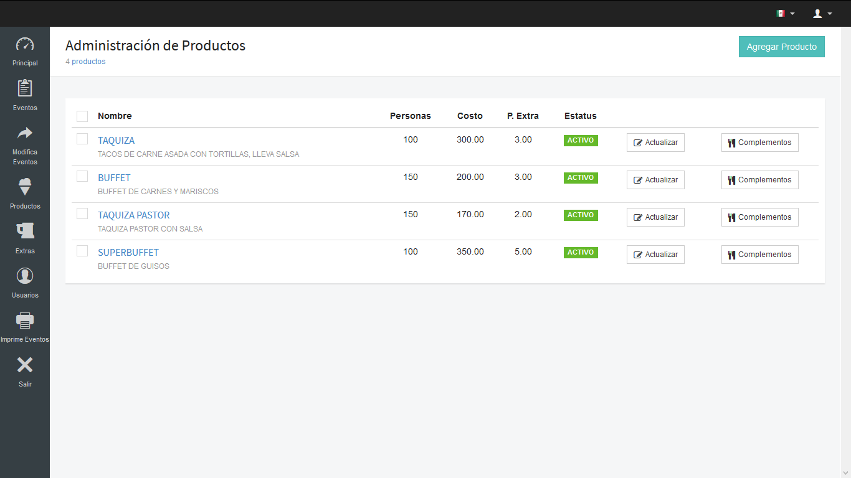Open Modifica Eventos arrow icon
The image size is (851, 478).
25,133
